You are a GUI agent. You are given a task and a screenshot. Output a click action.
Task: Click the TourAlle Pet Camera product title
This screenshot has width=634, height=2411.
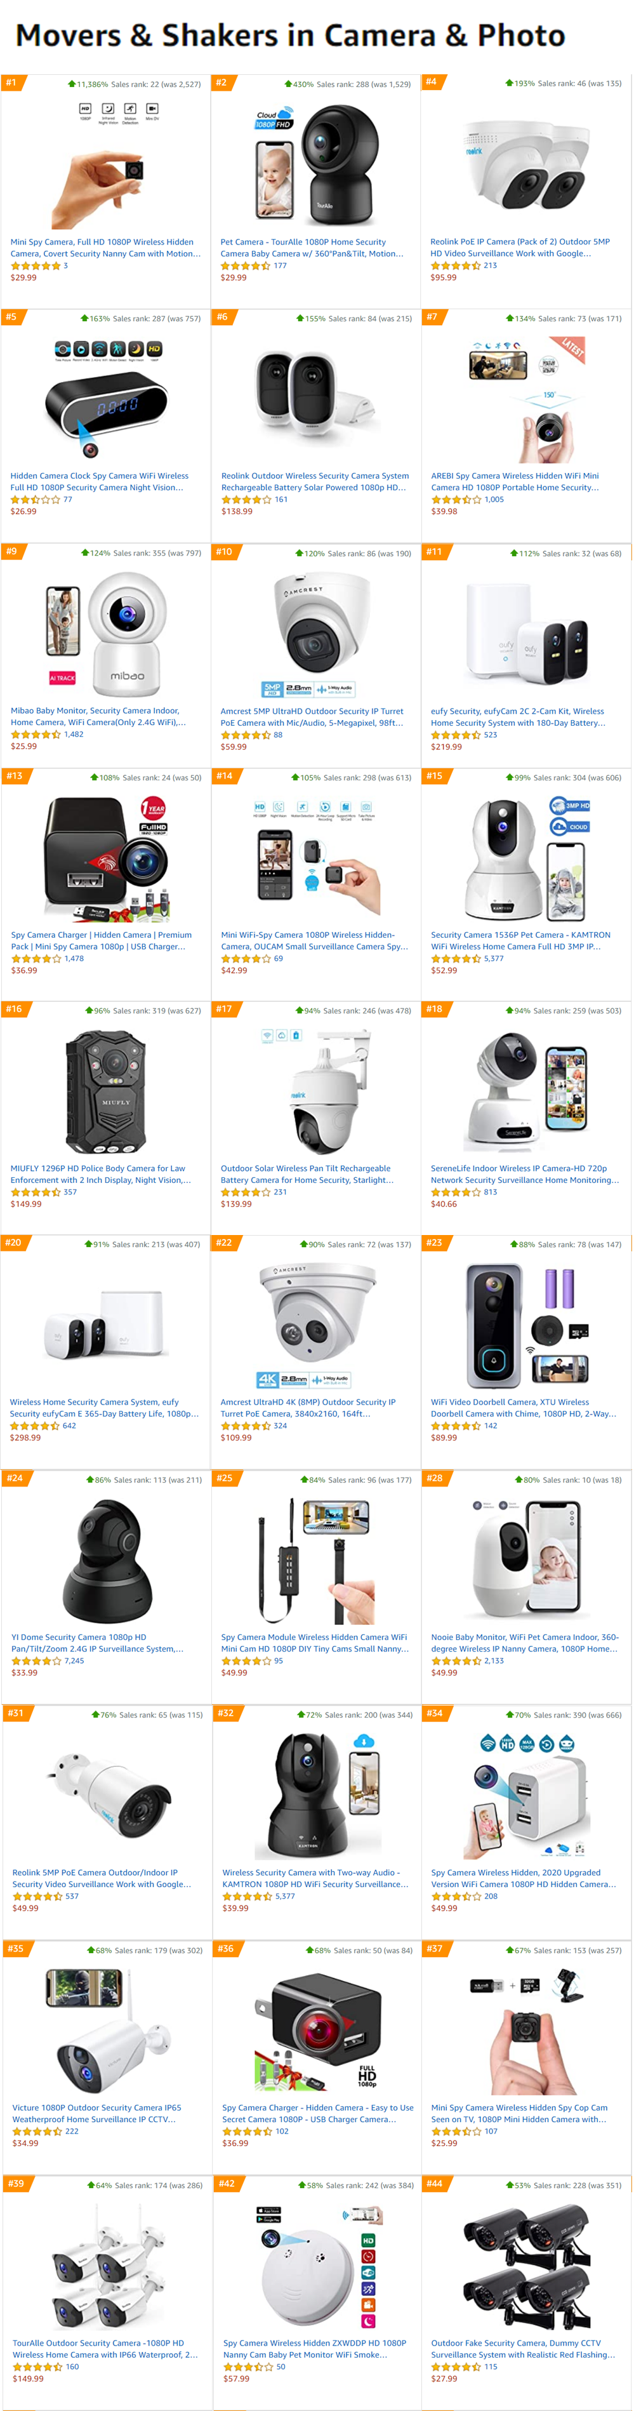pos(312,248)
